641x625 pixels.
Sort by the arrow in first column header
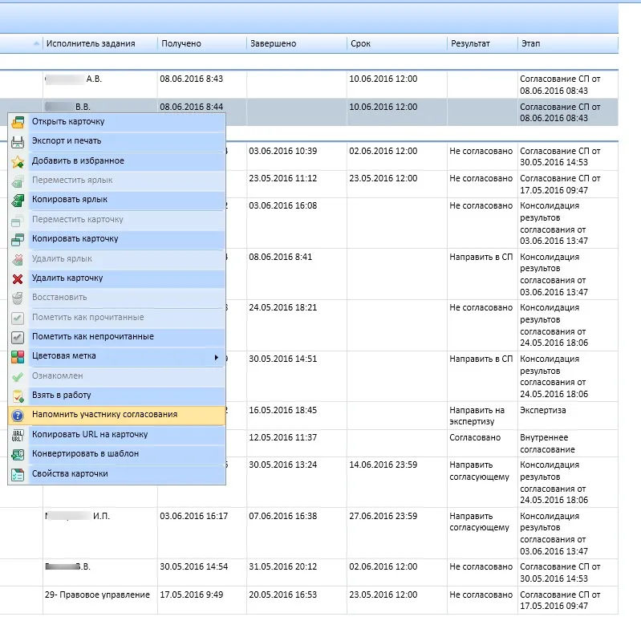click(35, 43)
